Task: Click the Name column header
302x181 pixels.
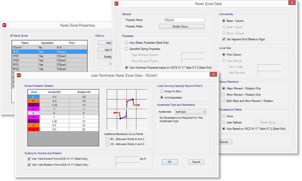Action: pos(25,43)
